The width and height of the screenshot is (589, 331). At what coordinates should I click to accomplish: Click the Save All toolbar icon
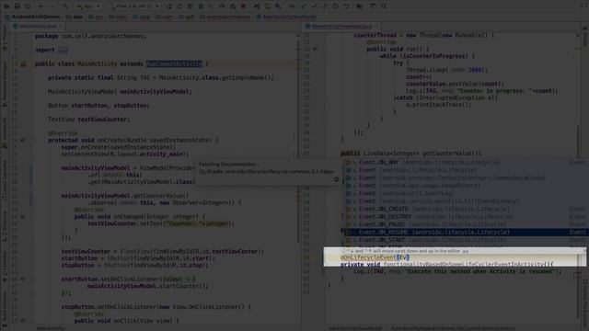(17, 6)
